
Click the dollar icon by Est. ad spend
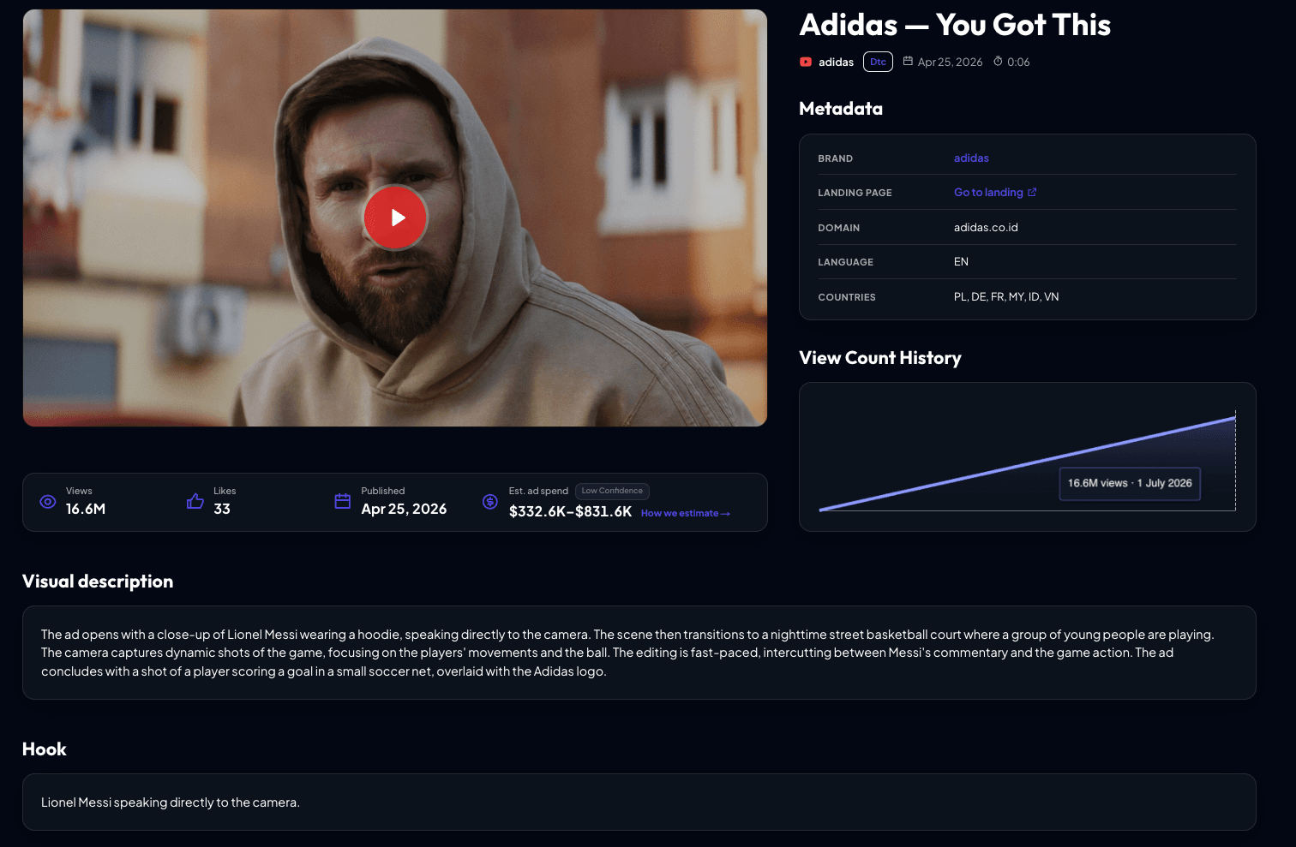pos(490,502)
